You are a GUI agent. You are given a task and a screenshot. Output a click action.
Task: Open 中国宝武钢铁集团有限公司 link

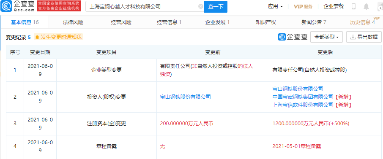pyautogui.click(x=303, y=97)
